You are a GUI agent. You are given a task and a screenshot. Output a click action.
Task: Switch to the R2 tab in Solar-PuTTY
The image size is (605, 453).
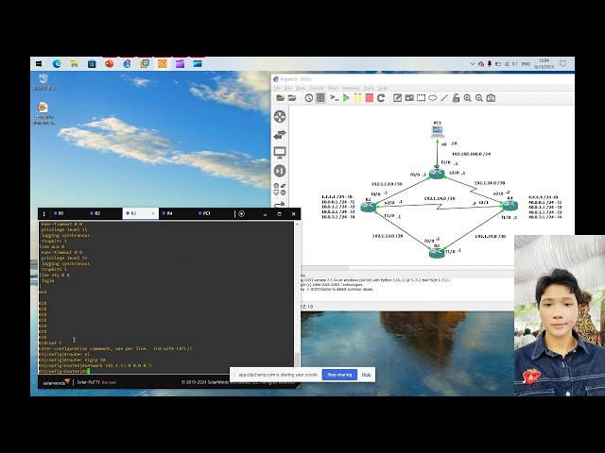[x=104, y=213]
